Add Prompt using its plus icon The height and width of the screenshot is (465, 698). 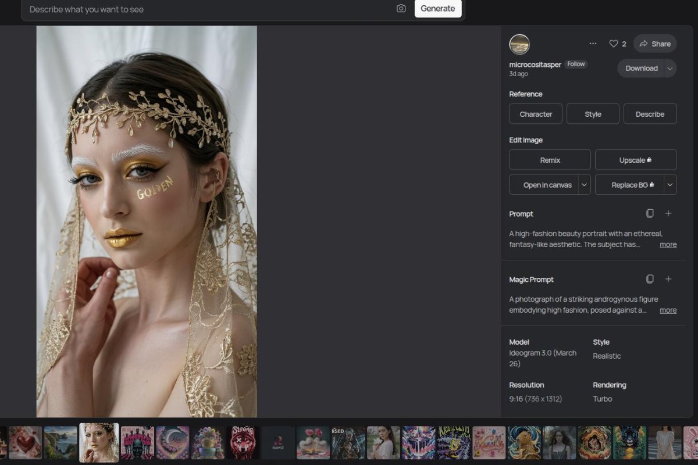coord(668,213)
